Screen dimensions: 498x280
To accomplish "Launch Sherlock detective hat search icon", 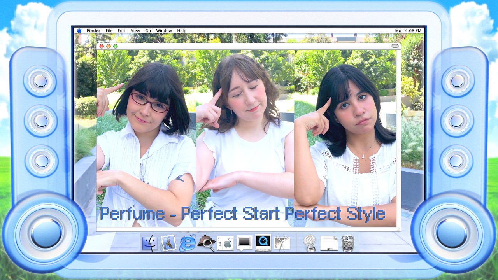I will (x=206, y=243).
